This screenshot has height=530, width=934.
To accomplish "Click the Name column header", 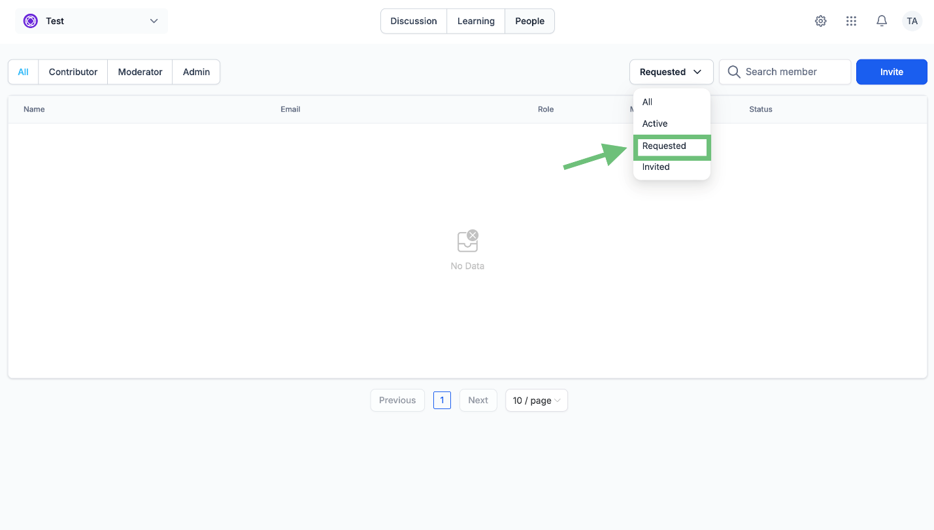I will click(x=34, y=109).
